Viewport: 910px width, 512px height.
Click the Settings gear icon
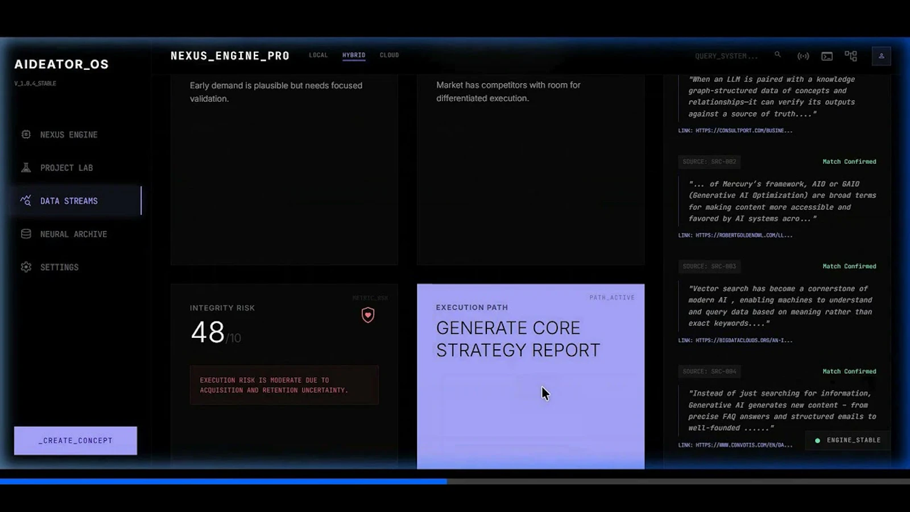(26, 267)
